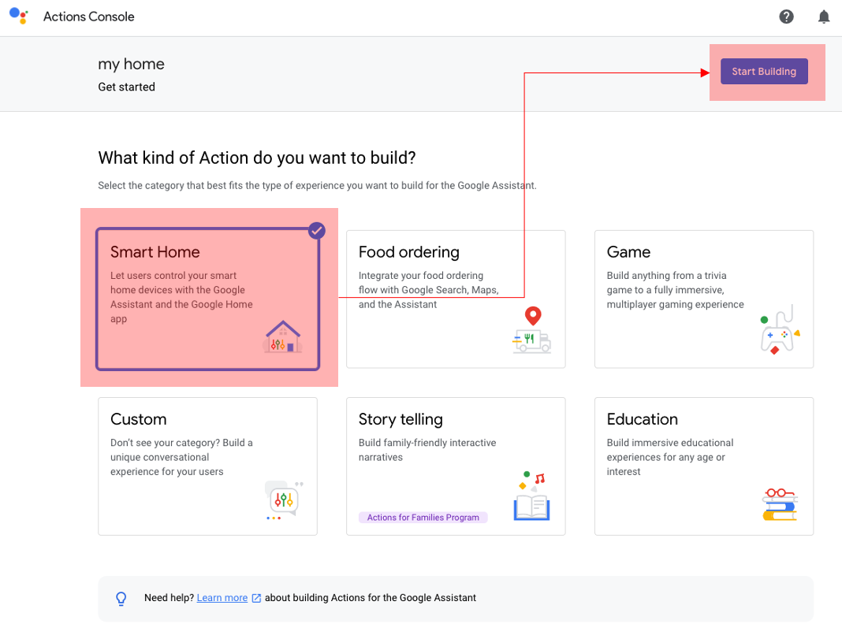Click the Get started subtitle
This screenshot has width=842, height=624.
pos(126,87)
